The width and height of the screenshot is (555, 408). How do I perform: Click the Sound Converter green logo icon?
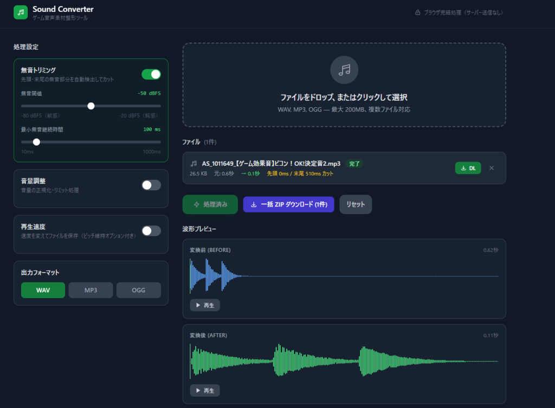pyautogui.click(x=21, y=12)
